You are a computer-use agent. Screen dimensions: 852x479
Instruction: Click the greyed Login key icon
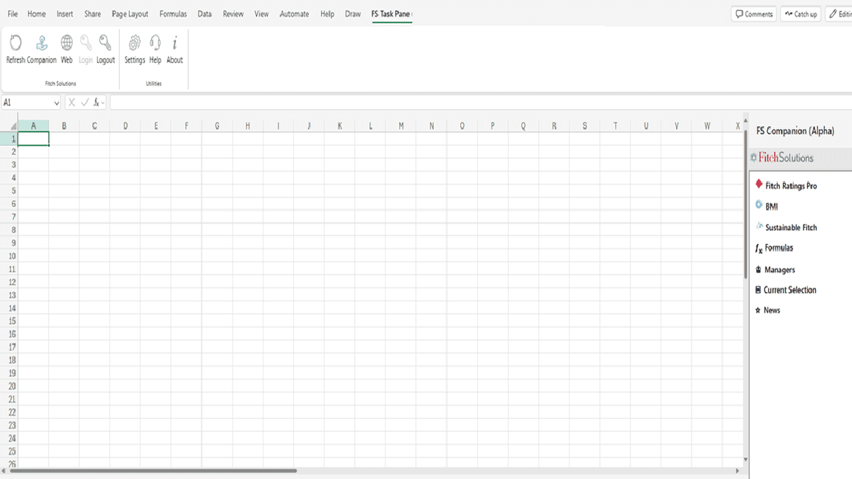pos(85,43)
